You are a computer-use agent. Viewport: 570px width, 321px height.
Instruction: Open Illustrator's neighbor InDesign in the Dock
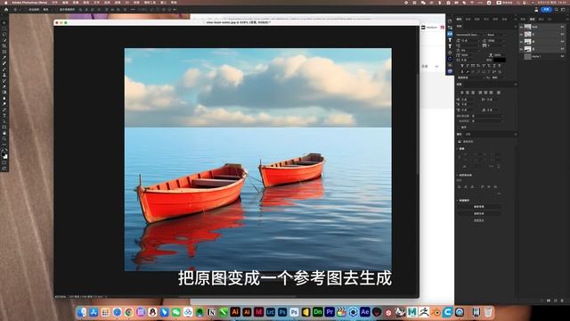coord(258,312)
